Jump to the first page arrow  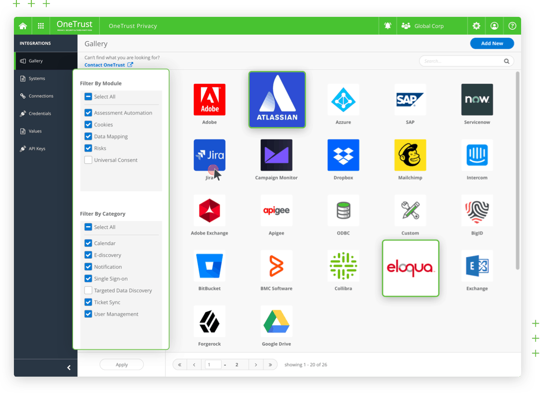coord(180,365)
